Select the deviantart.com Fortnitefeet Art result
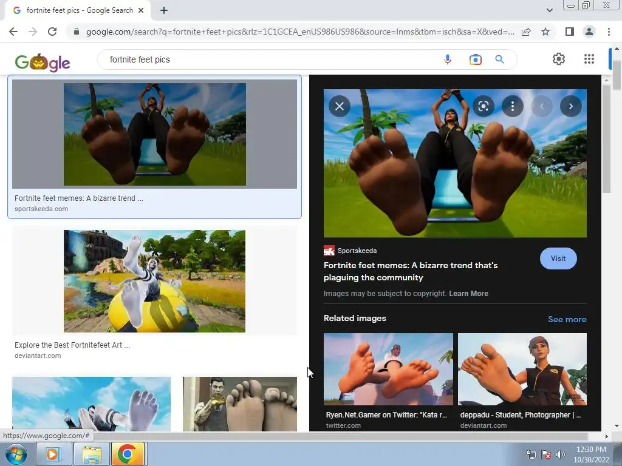The width and height of the screenshot is (622, 466). pos(155,281)
